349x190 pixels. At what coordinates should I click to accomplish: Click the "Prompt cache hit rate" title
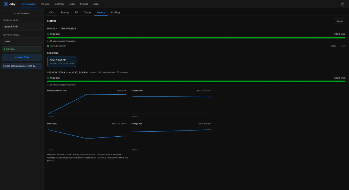pos(57,91)
